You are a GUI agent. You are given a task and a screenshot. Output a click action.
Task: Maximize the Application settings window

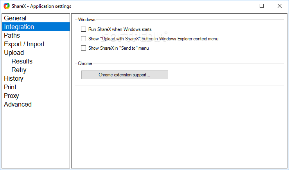pos(262,6)
